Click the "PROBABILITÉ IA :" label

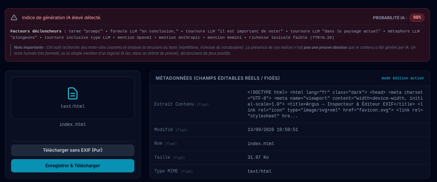tap(390, 18)
